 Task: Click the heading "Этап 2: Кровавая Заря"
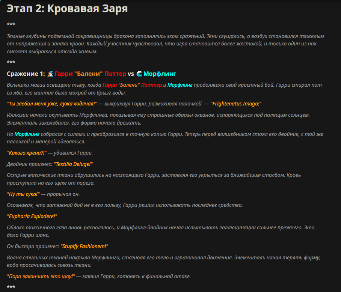point(67,9)
